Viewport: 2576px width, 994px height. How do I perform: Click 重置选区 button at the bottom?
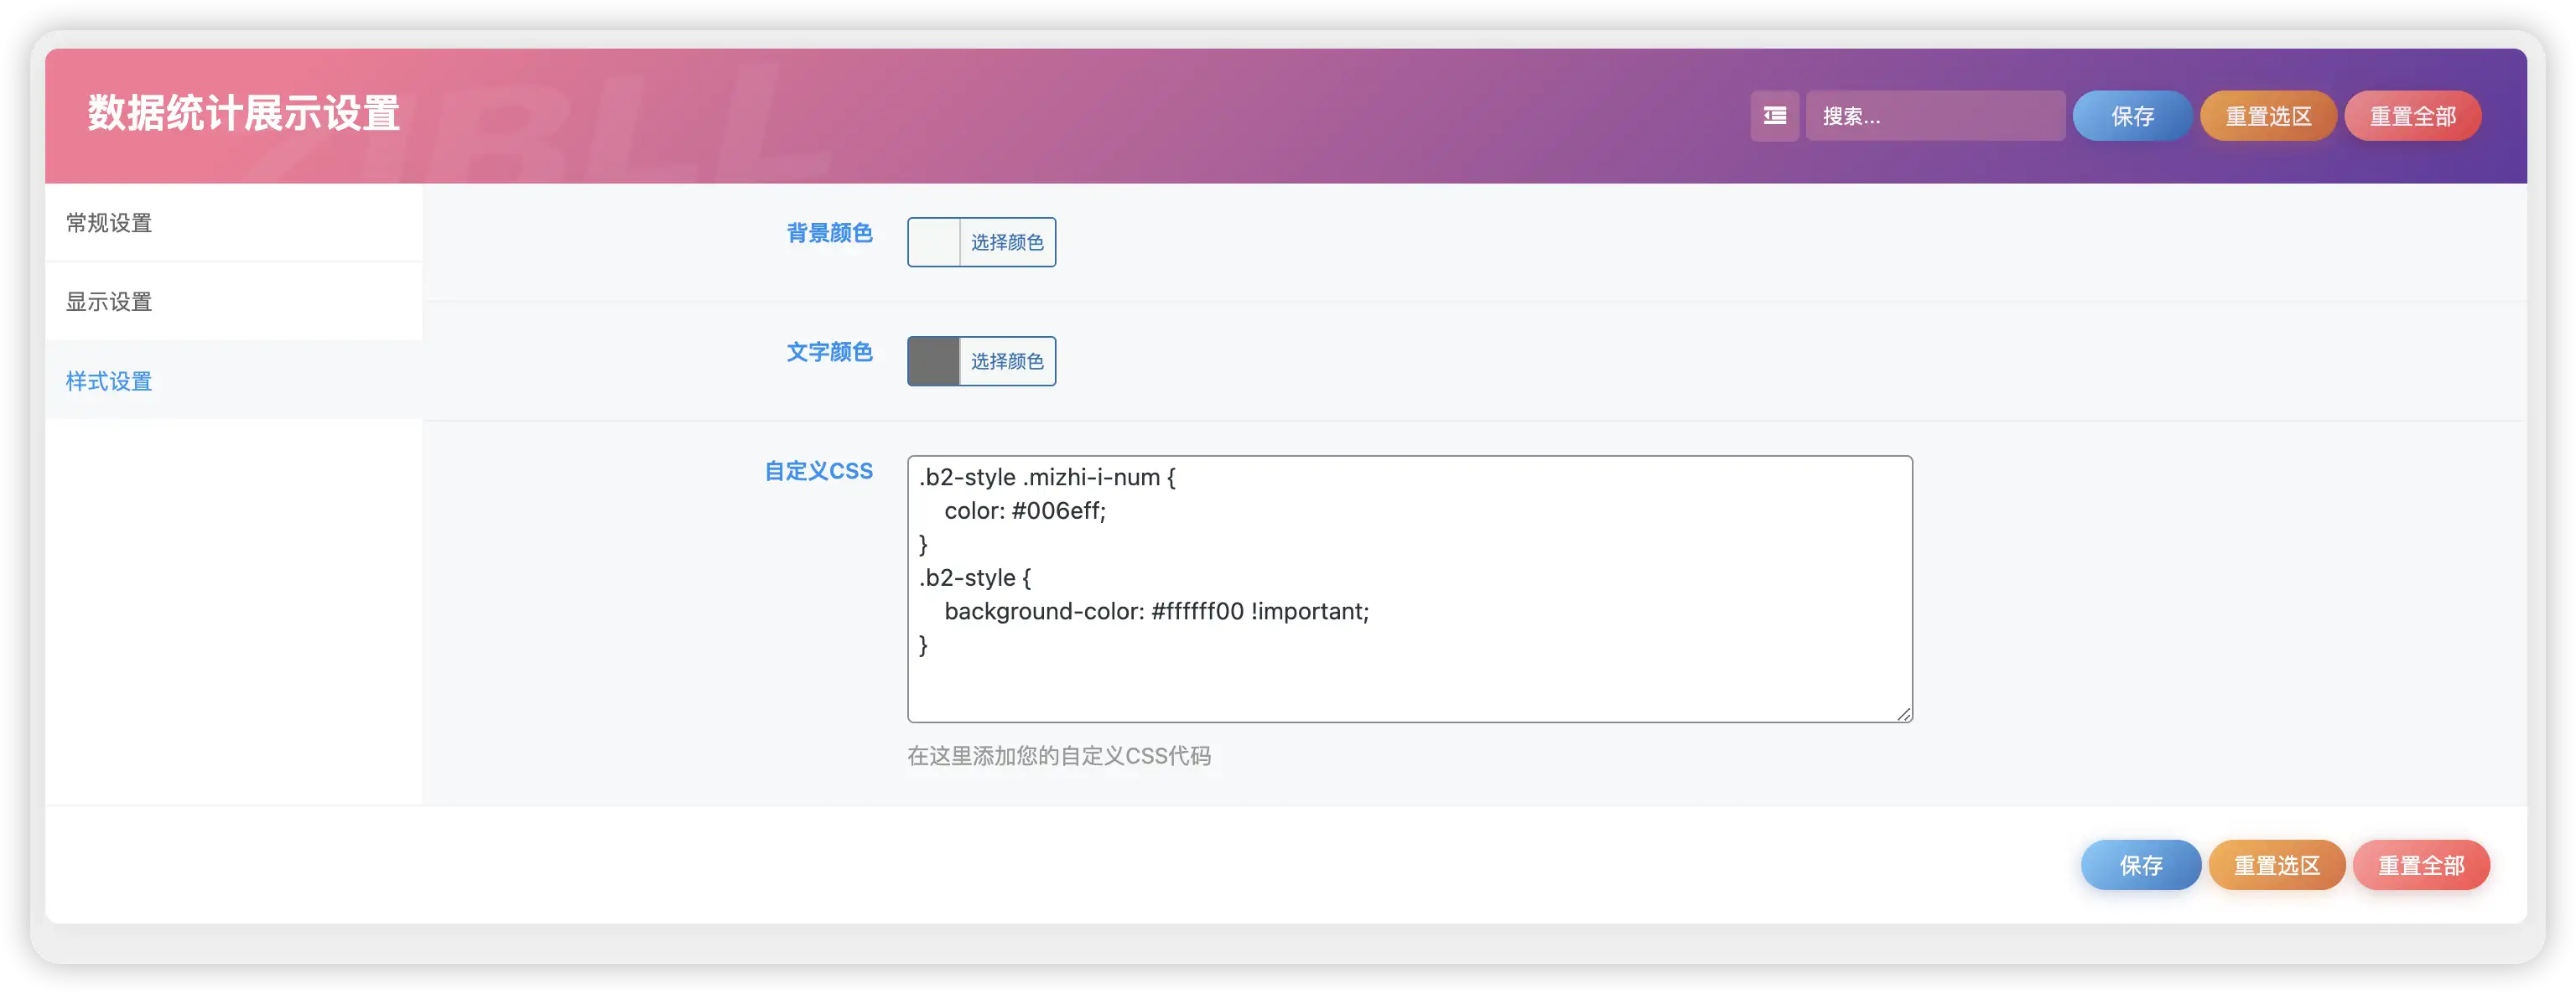pyautogui.click(x=2277, y=865)
